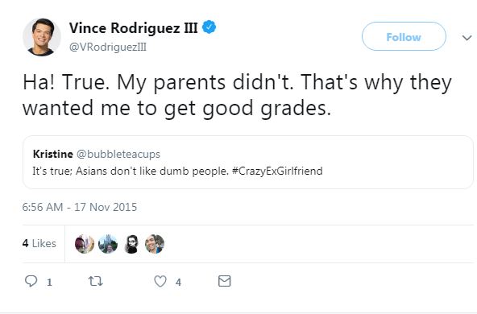This screenshot has height=314, width=477.
Task: Open the @VRodriguezIII handle link
Action: (108, 48)
